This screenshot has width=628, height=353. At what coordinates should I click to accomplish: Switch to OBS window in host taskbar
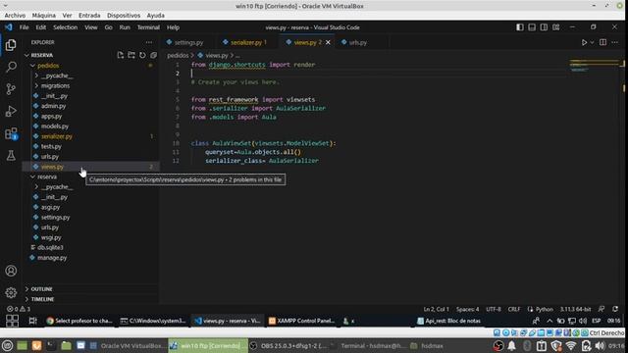[289, 345]
